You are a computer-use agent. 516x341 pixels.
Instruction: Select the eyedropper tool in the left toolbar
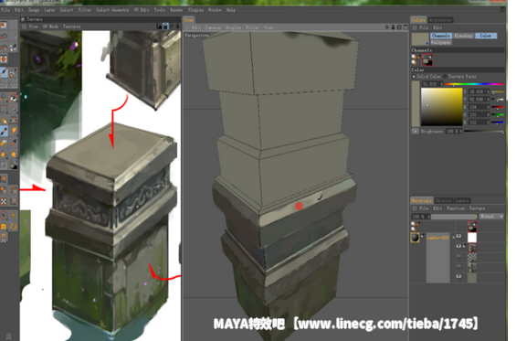[14, 142]
